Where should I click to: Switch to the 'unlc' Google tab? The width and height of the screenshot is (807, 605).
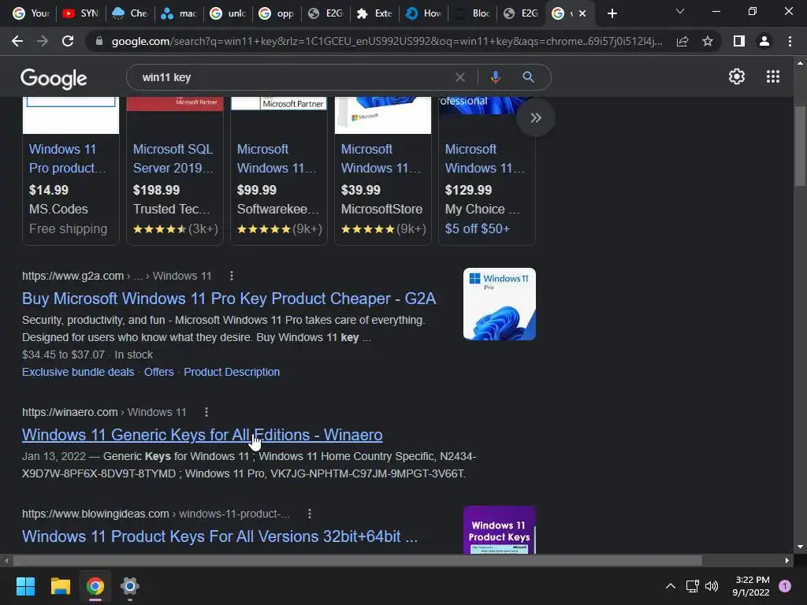click(228, 13)
